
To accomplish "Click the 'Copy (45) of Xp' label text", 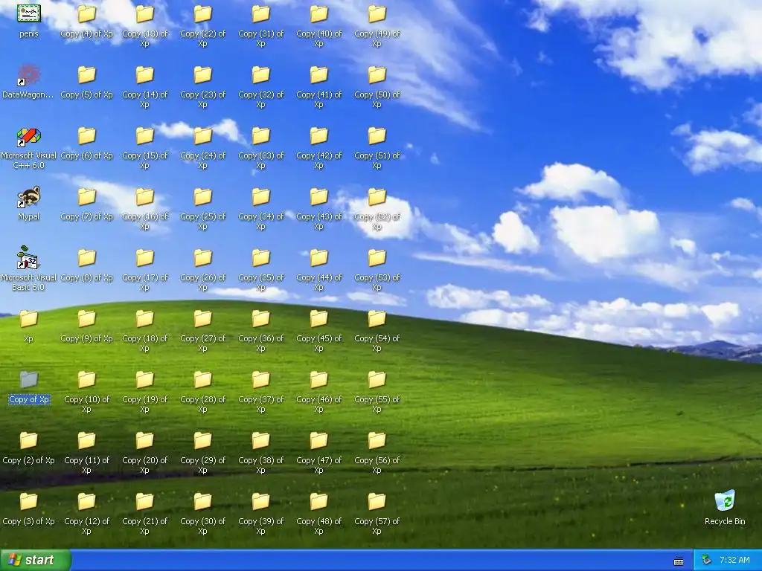I will (318, 343).
